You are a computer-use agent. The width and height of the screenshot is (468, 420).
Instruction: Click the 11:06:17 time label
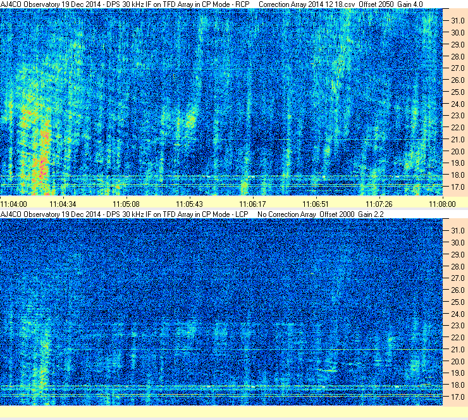coord(252,204)
